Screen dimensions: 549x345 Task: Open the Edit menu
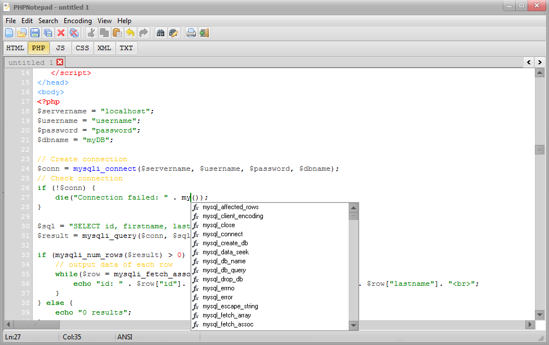pyautogui.click(x=27, y=21)
